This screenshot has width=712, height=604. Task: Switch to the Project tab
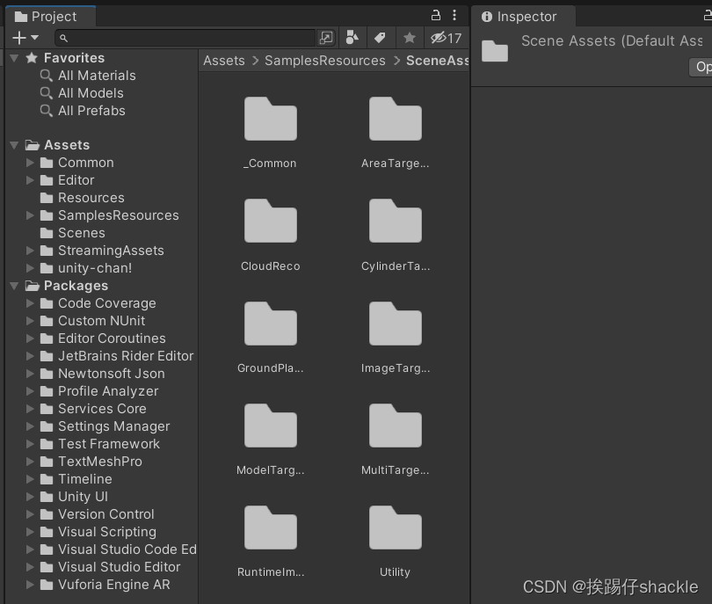50,17
